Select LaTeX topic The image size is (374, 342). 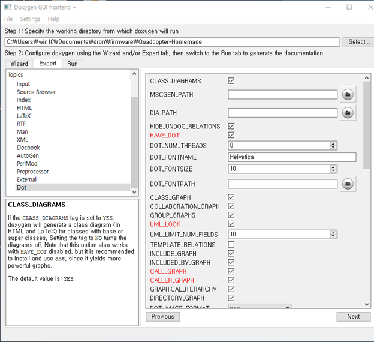23,116
